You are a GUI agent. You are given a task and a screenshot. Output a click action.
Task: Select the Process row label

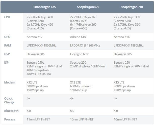pyautogui.click(x=10, y=119)
